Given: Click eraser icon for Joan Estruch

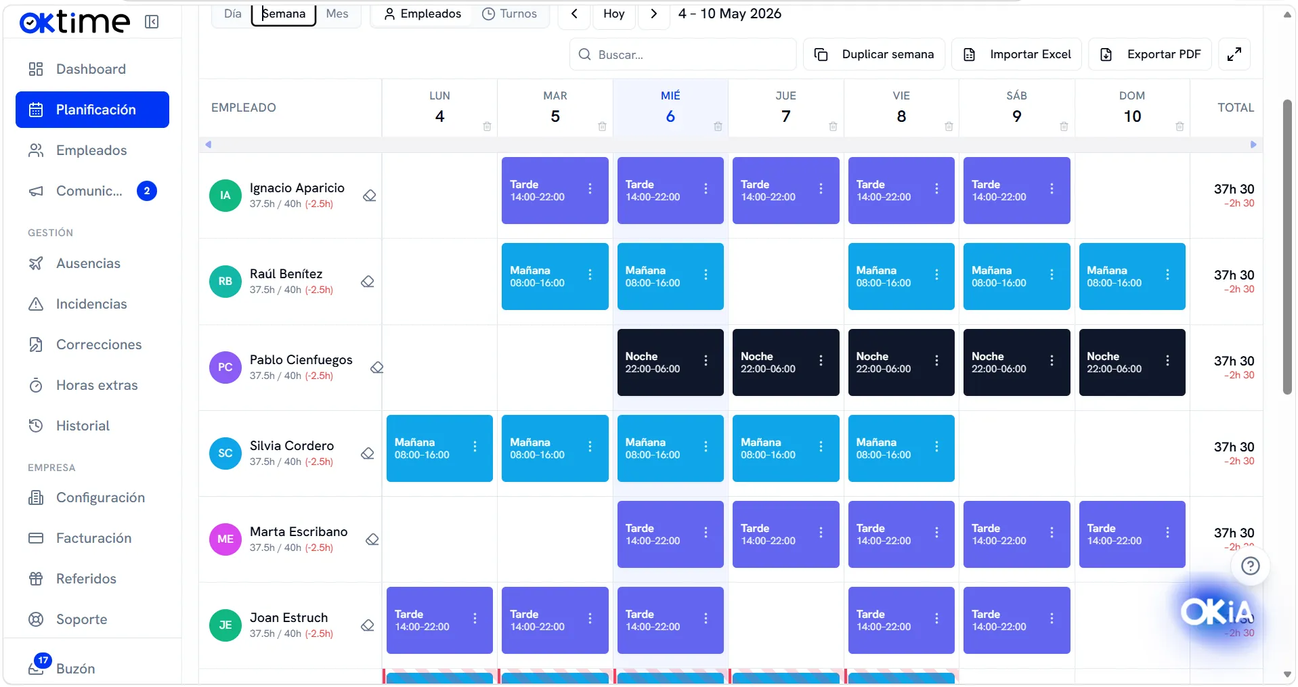Looking at the screenshot, I should [x=368, y=625].
